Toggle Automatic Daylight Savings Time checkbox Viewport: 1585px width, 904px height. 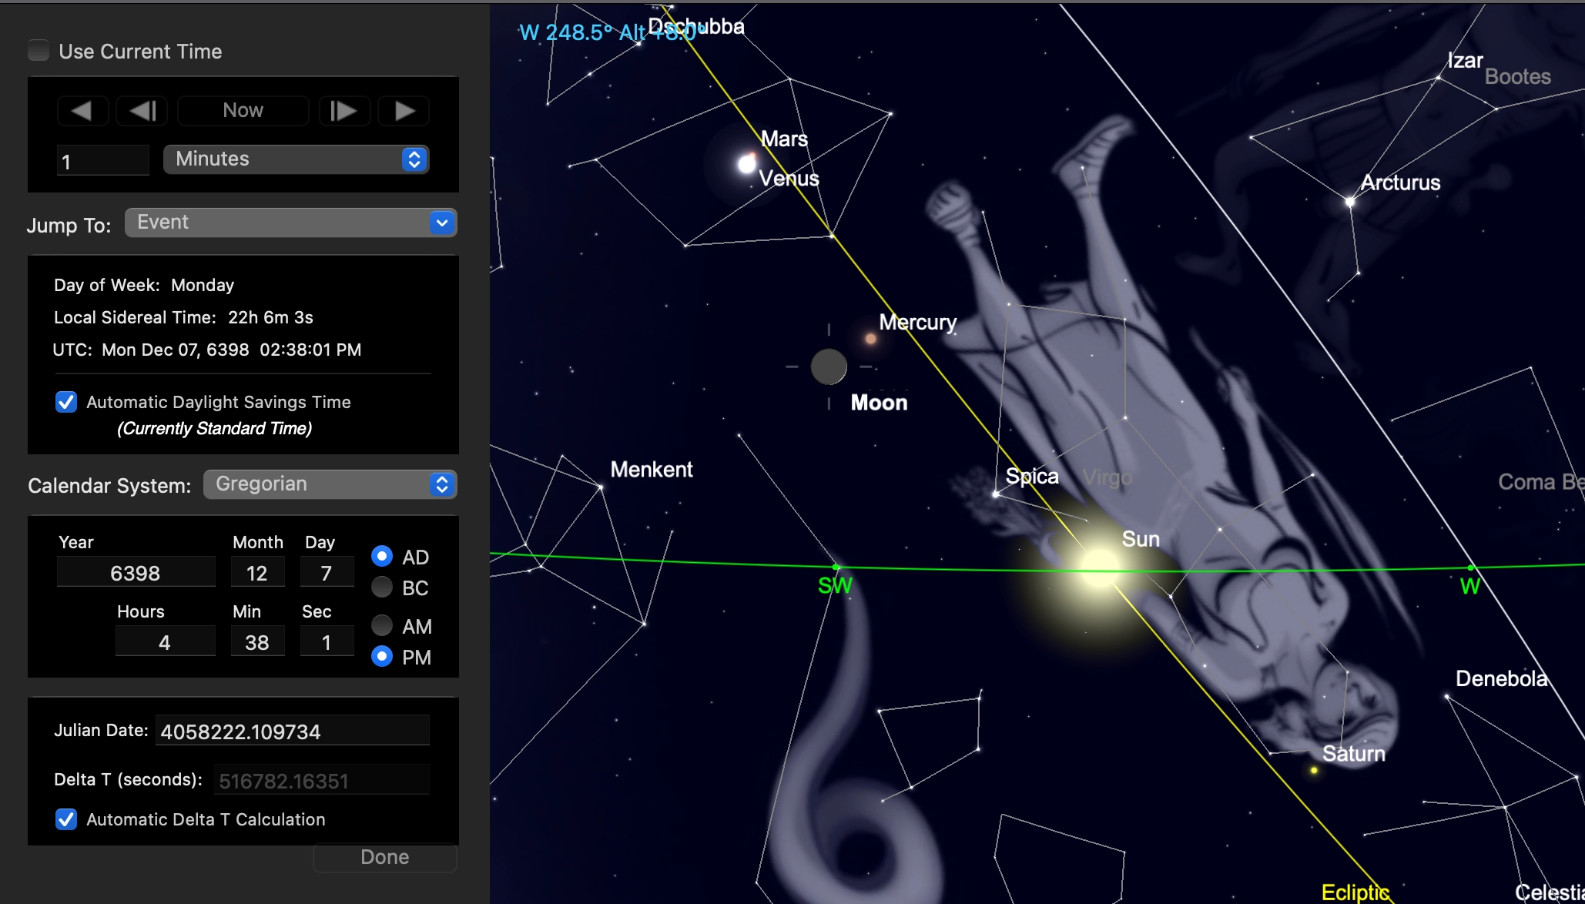66,402
